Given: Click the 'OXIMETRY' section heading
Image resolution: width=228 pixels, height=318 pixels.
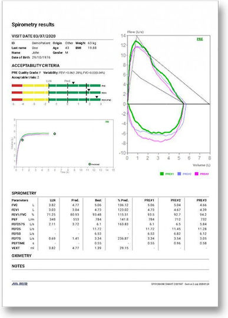Looking at the screenshot, I should [x=21, y=256].
